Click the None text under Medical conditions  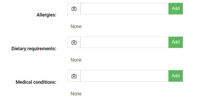tap(76, 93)
